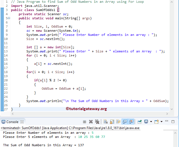Toggle Scroll Lock in the console
The image size is (179, 147).
[112, 122]
